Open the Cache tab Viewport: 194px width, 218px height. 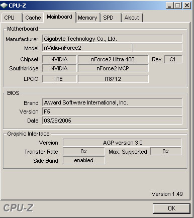33,18
